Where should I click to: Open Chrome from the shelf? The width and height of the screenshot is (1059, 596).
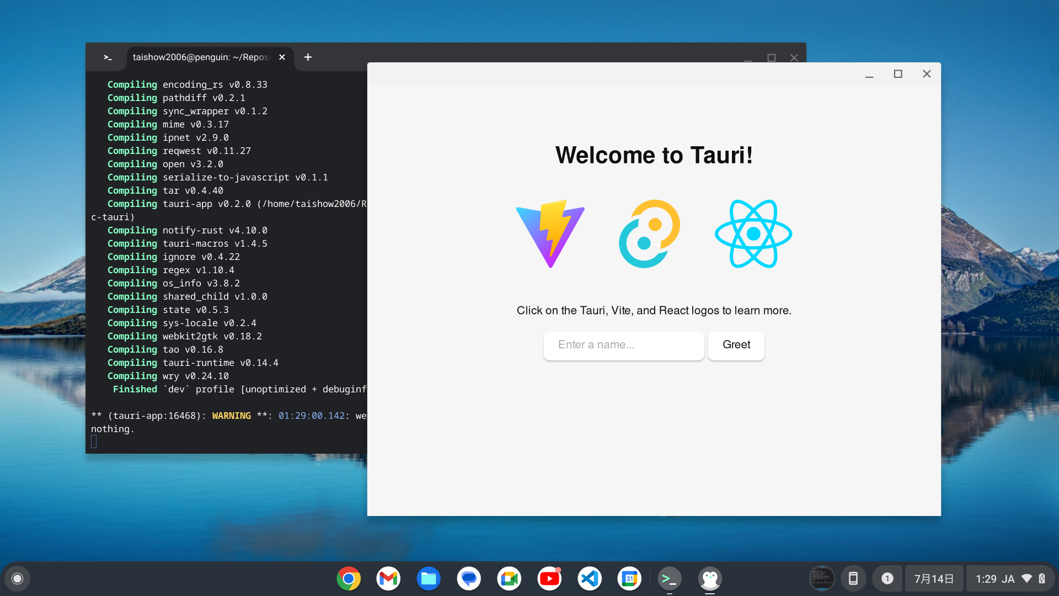click(348, 578)
